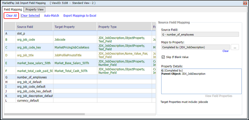249x120 pixels.
Task: Click row header B
Action: (x=10, y=39)
